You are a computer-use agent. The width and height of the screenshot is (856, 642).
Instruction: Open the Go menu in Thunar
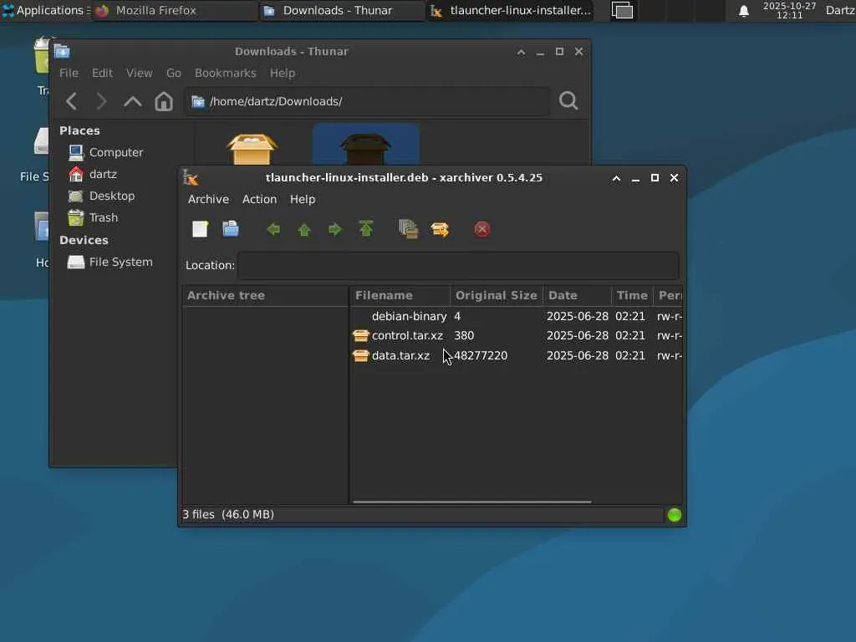(174, 74)
